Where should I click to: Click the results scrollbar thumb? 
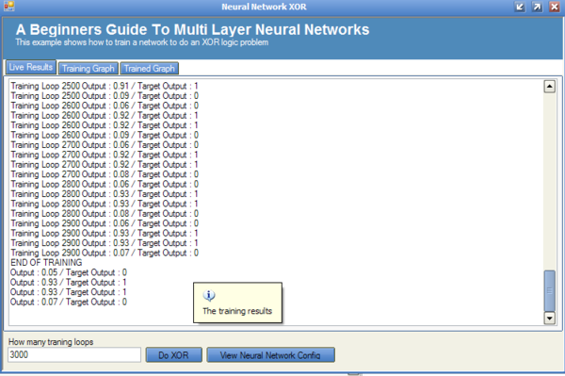550,290
